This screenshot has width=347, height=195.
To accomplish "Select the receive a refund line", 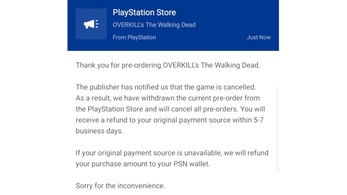I will (x=170, y=120).
